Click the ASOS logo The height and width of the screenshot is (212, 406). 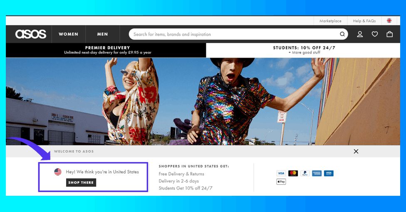pos(30,34)
